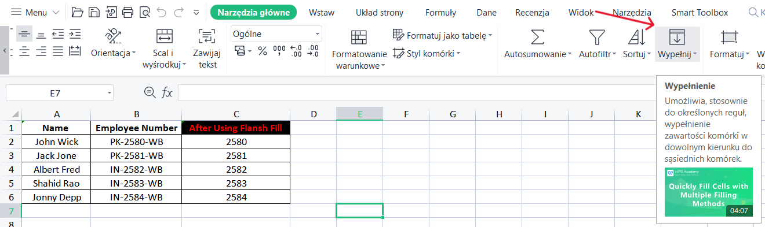765x227 pixels.
Task: Open the Narzędzia tab
Action: click(632, 12)
